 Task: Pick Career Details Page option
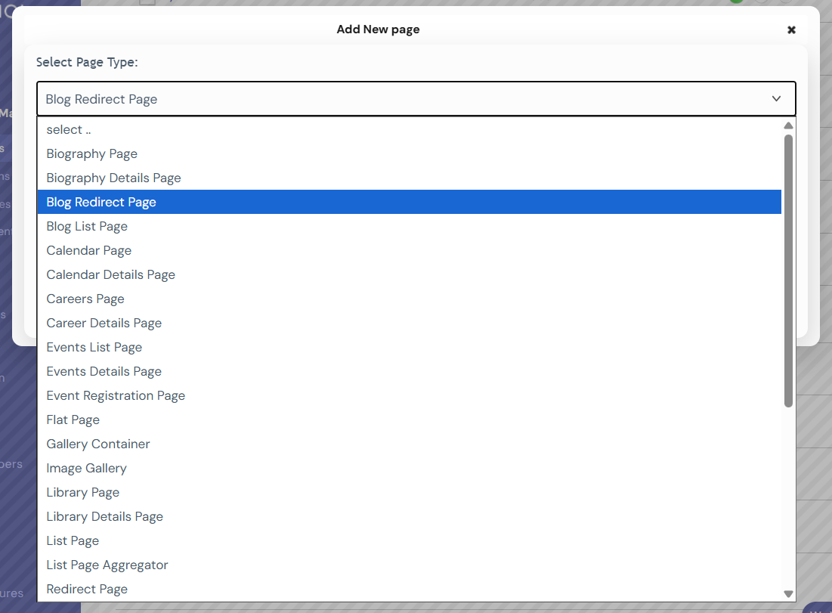coord(409,324)
